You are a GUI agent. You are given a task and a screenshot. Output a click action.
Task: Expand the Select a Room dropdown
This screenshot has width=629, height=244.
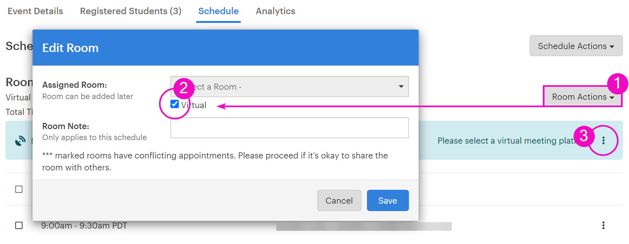coord(289,86)
